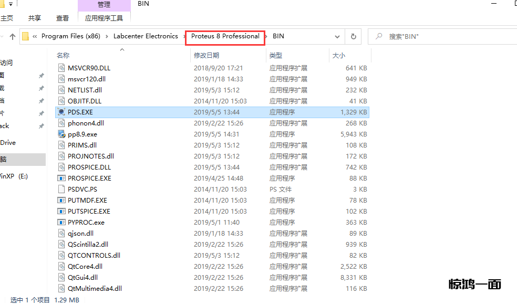
Task: Click the pp8.9.exe installer icon
Action: click(x=61, y=134)
